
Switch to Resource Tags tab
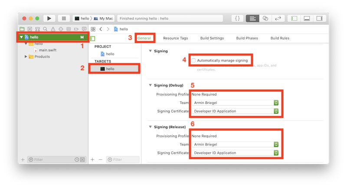[176, 38]
